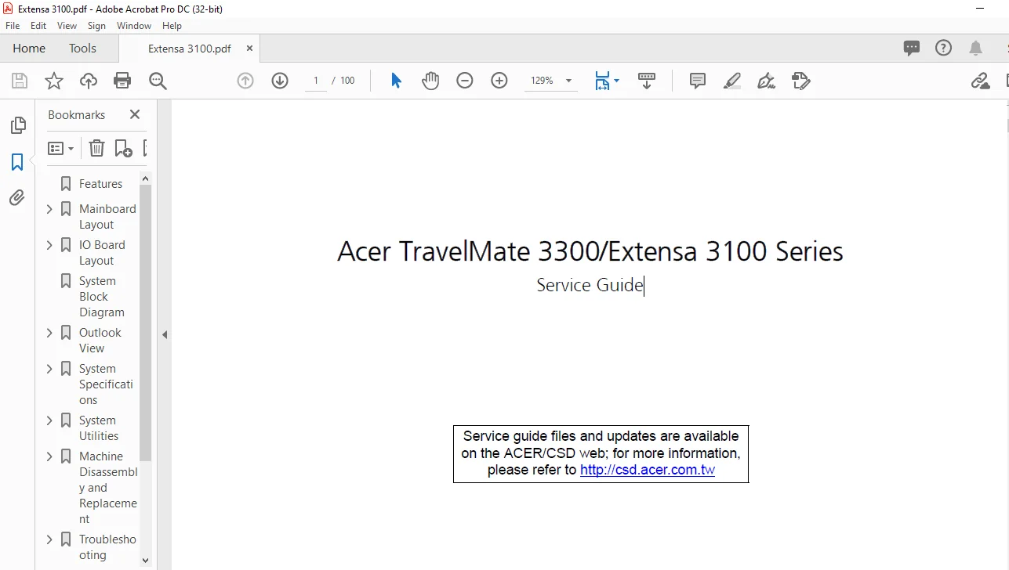Open bookmarks options menu dropdown
Image resolution: width=1009 pixels, height=570 pixels.
click(x=60, y=148)
